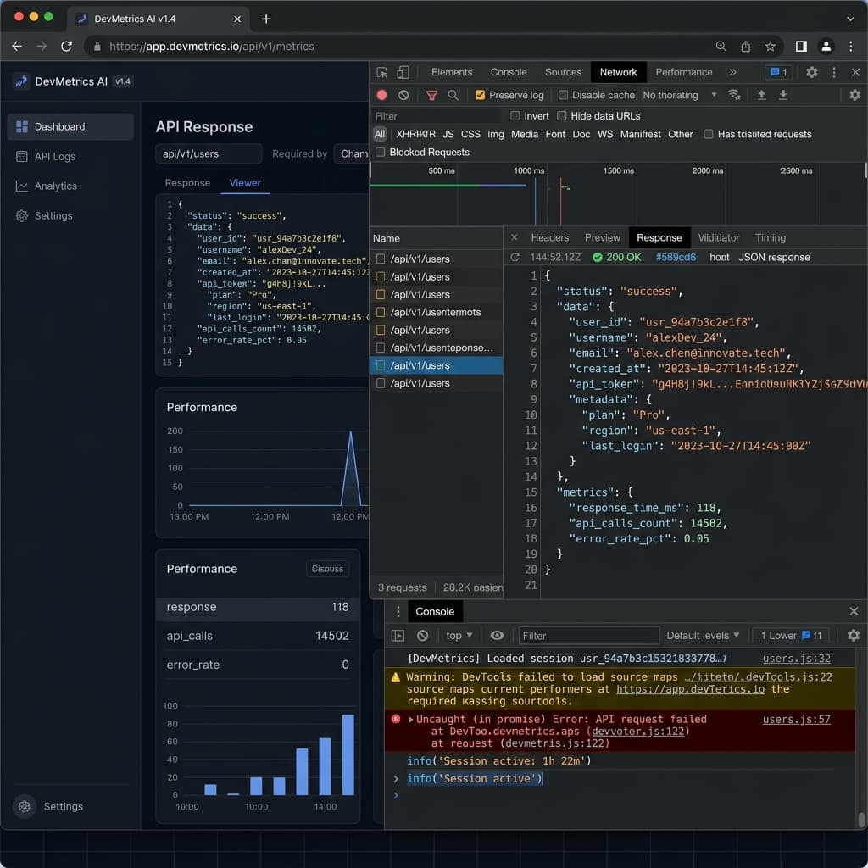
Task: Toggle the device toolbar icon
Action: point(403,73)
